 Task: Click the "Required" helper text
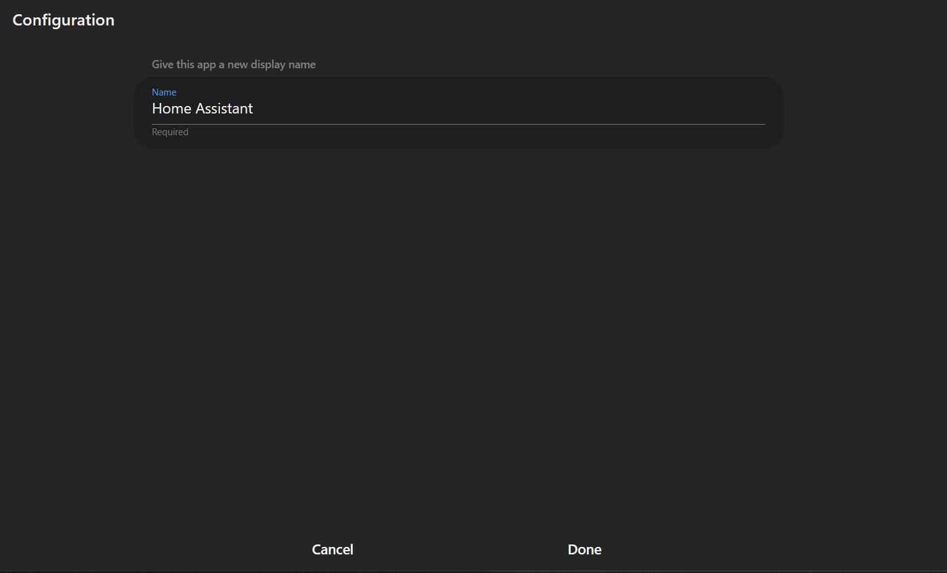pos(170,132)
